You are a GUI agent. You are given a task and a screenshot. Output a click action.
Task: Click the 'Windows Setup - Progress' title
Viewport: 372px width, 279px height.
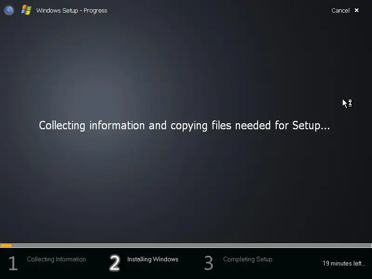(x=72, y=11)
